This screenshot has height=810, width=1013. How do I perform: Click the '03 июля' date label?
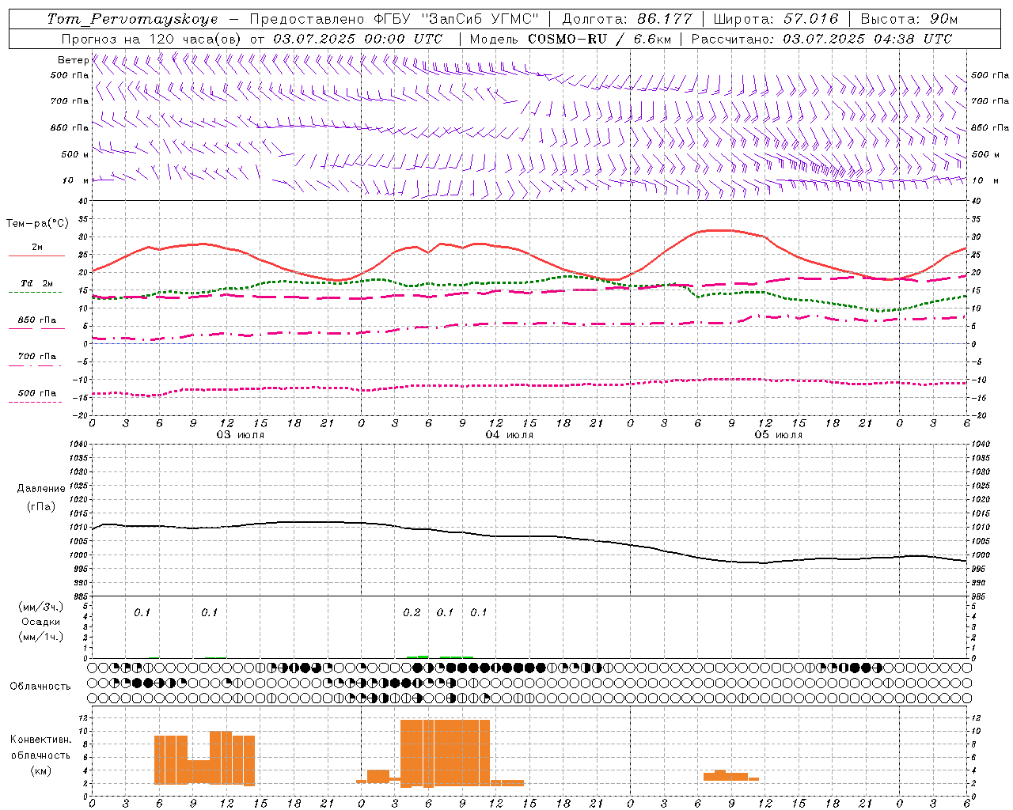tap(241, 435)
